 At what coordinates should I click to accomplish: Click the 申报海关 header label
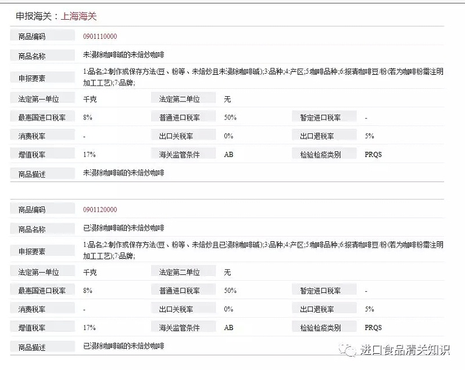click(x=35, y=16)
